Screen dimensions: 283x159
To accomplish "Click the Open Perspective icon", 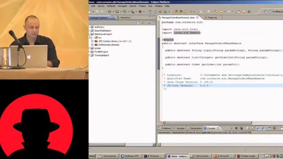I will point(265,12).
